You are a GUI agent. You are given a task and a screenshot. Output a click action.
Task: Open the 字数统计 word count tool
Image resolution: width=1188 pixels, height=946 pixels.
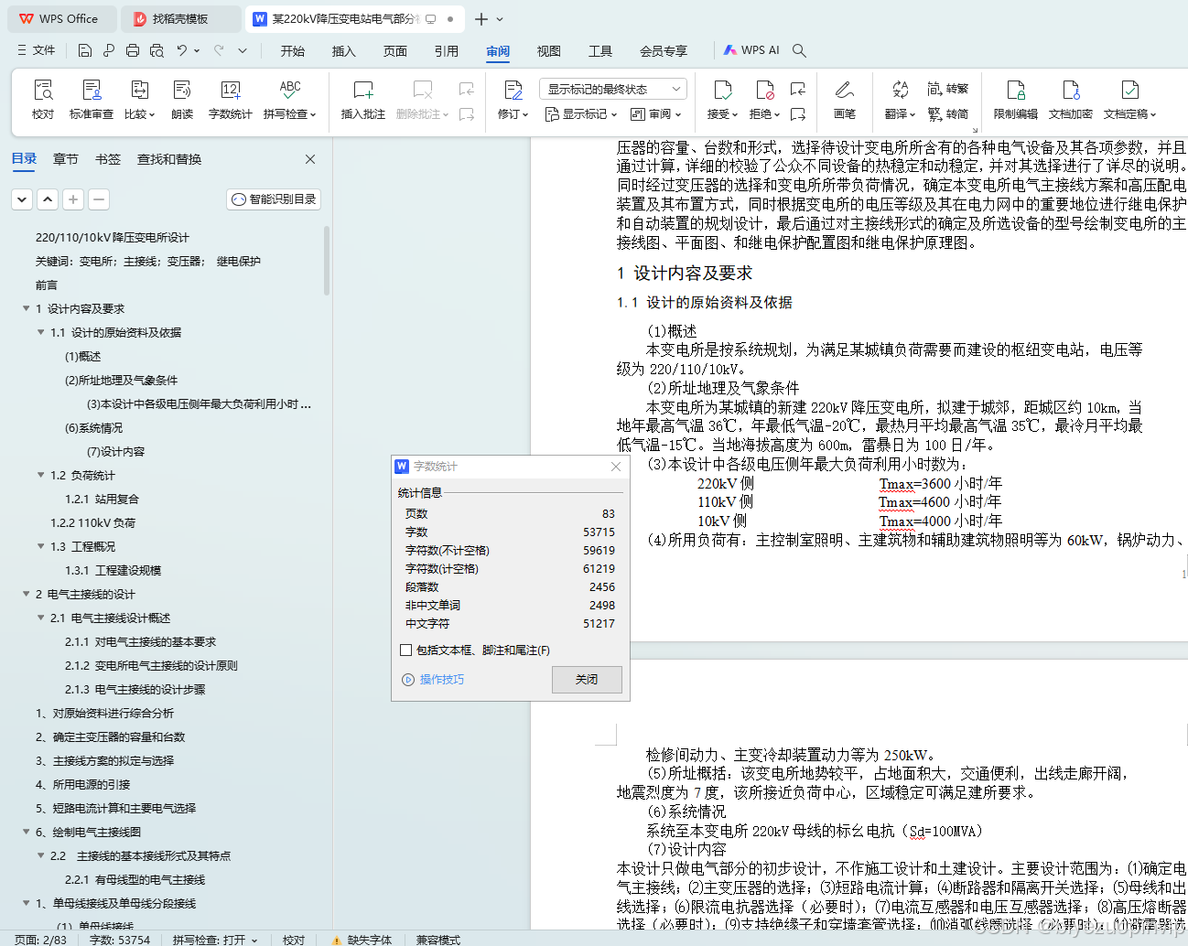[230, 99]
